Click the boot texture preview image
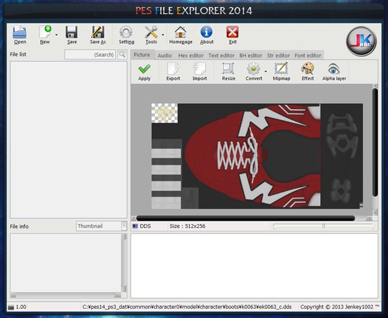This screenshot has height=318, width=388. (257, 156)
